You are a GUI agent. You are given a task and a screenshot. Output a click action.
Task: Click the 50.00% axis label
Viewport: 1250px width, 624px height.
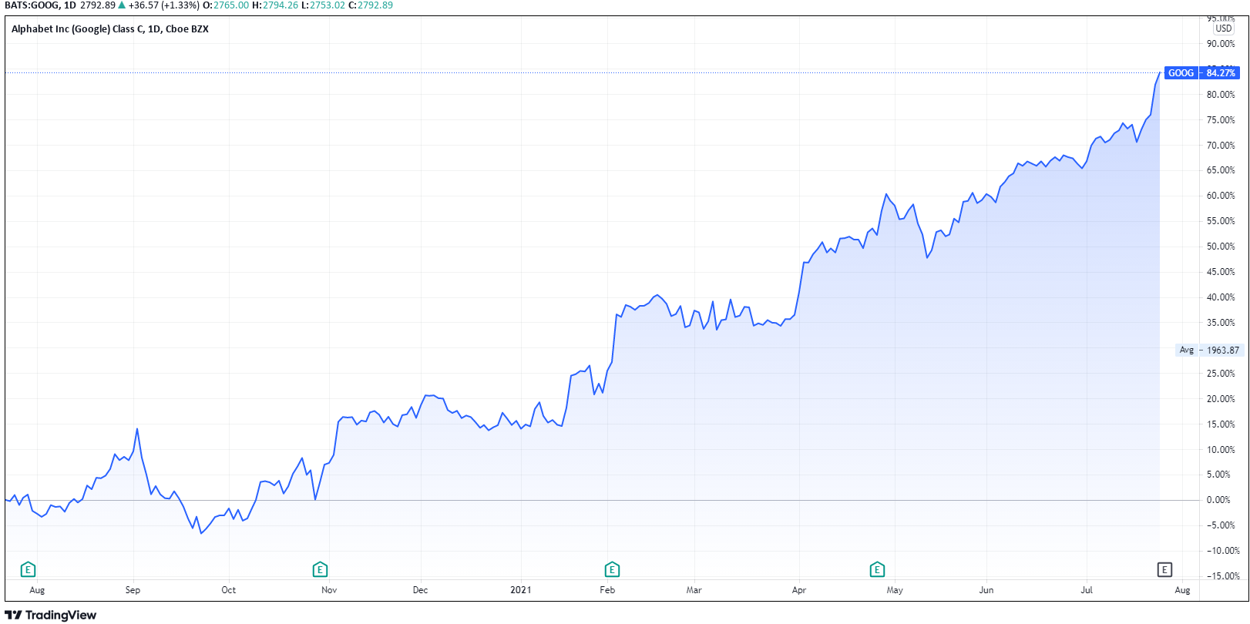click(1221, 247)
